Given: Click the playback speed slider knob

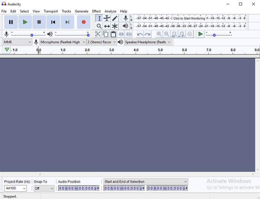Looking at the screenshot, I should tap(214, 35).
